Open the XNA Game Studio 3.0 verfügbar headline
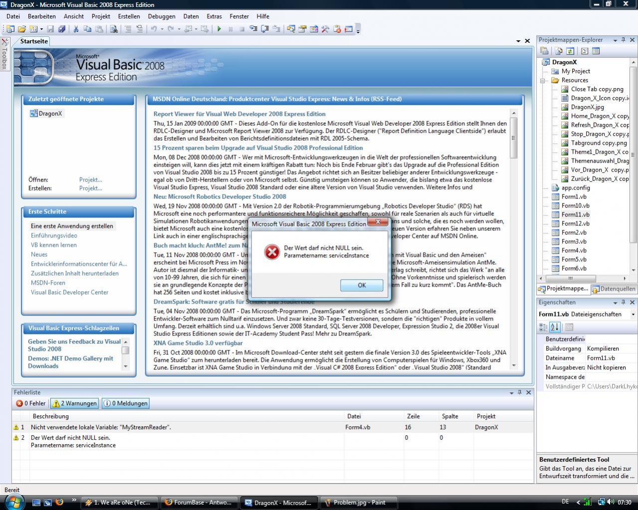 [198, 343]
